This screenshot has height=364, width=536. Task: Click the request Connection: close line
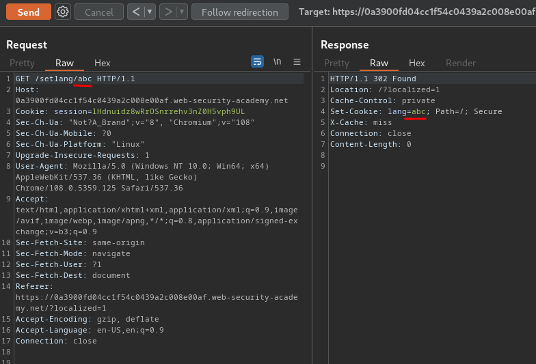coord(56,341)
